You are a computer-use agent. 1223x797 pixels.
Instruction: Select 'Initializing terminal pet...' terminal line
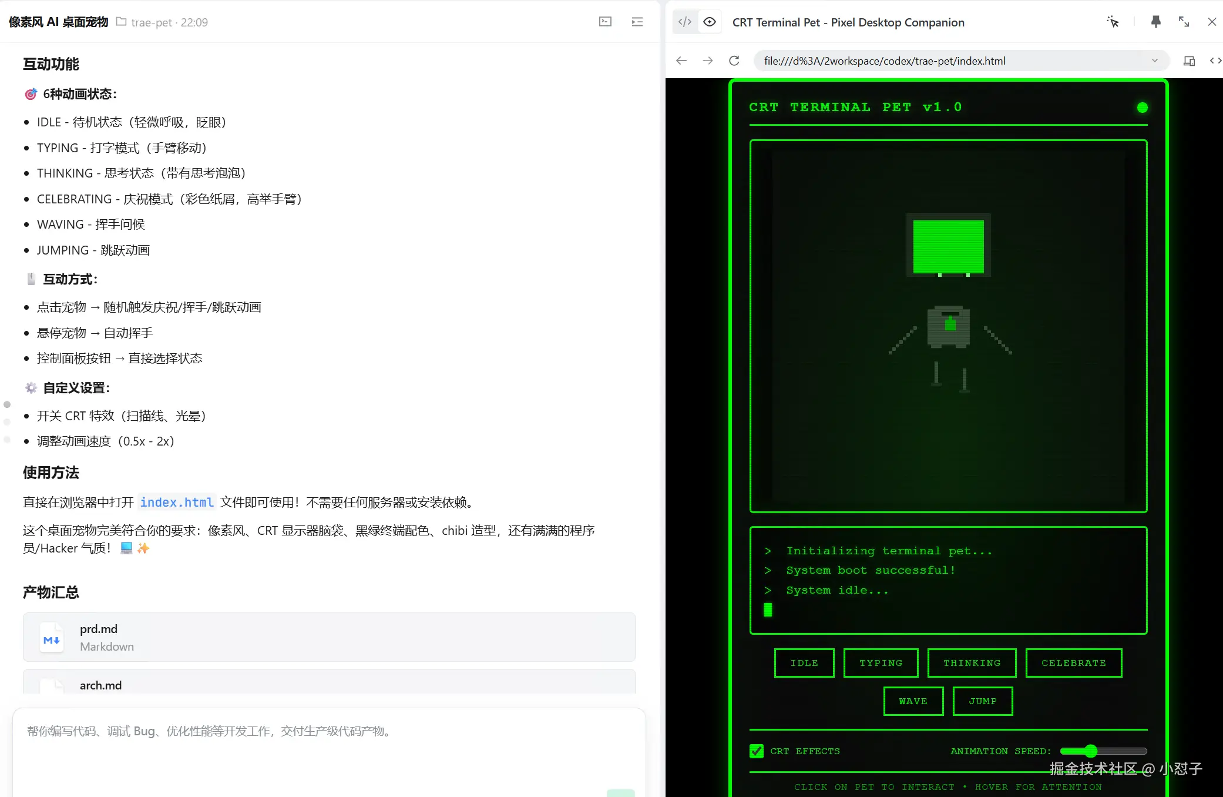(x=889, y=551)
